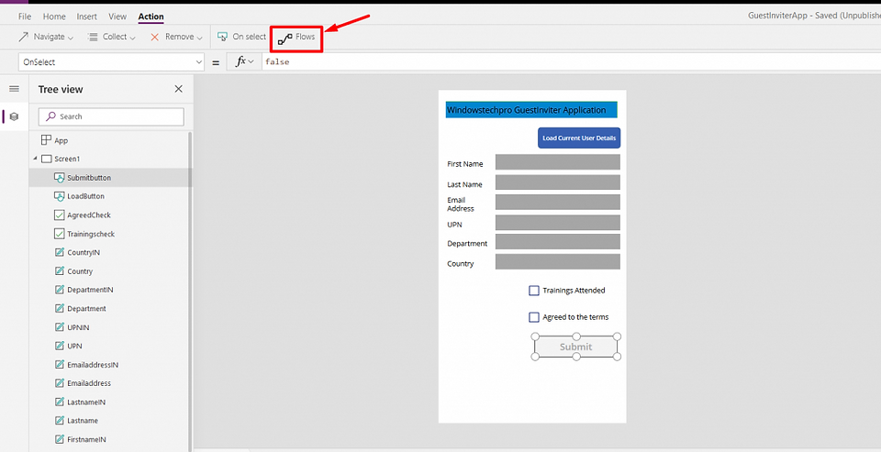This screenshot has height=452, width=881.
Task: Select CountryIN in the tree view
Action: point(84,253)
